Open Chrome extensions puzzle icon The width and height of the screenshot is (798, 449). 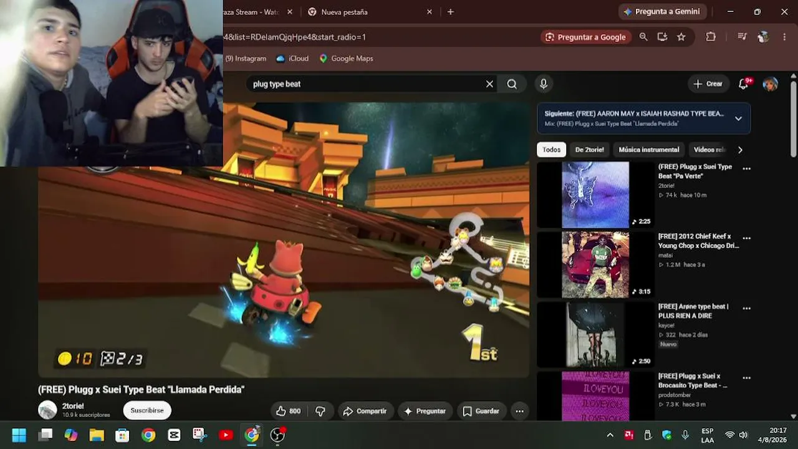[x=711, y=37]
